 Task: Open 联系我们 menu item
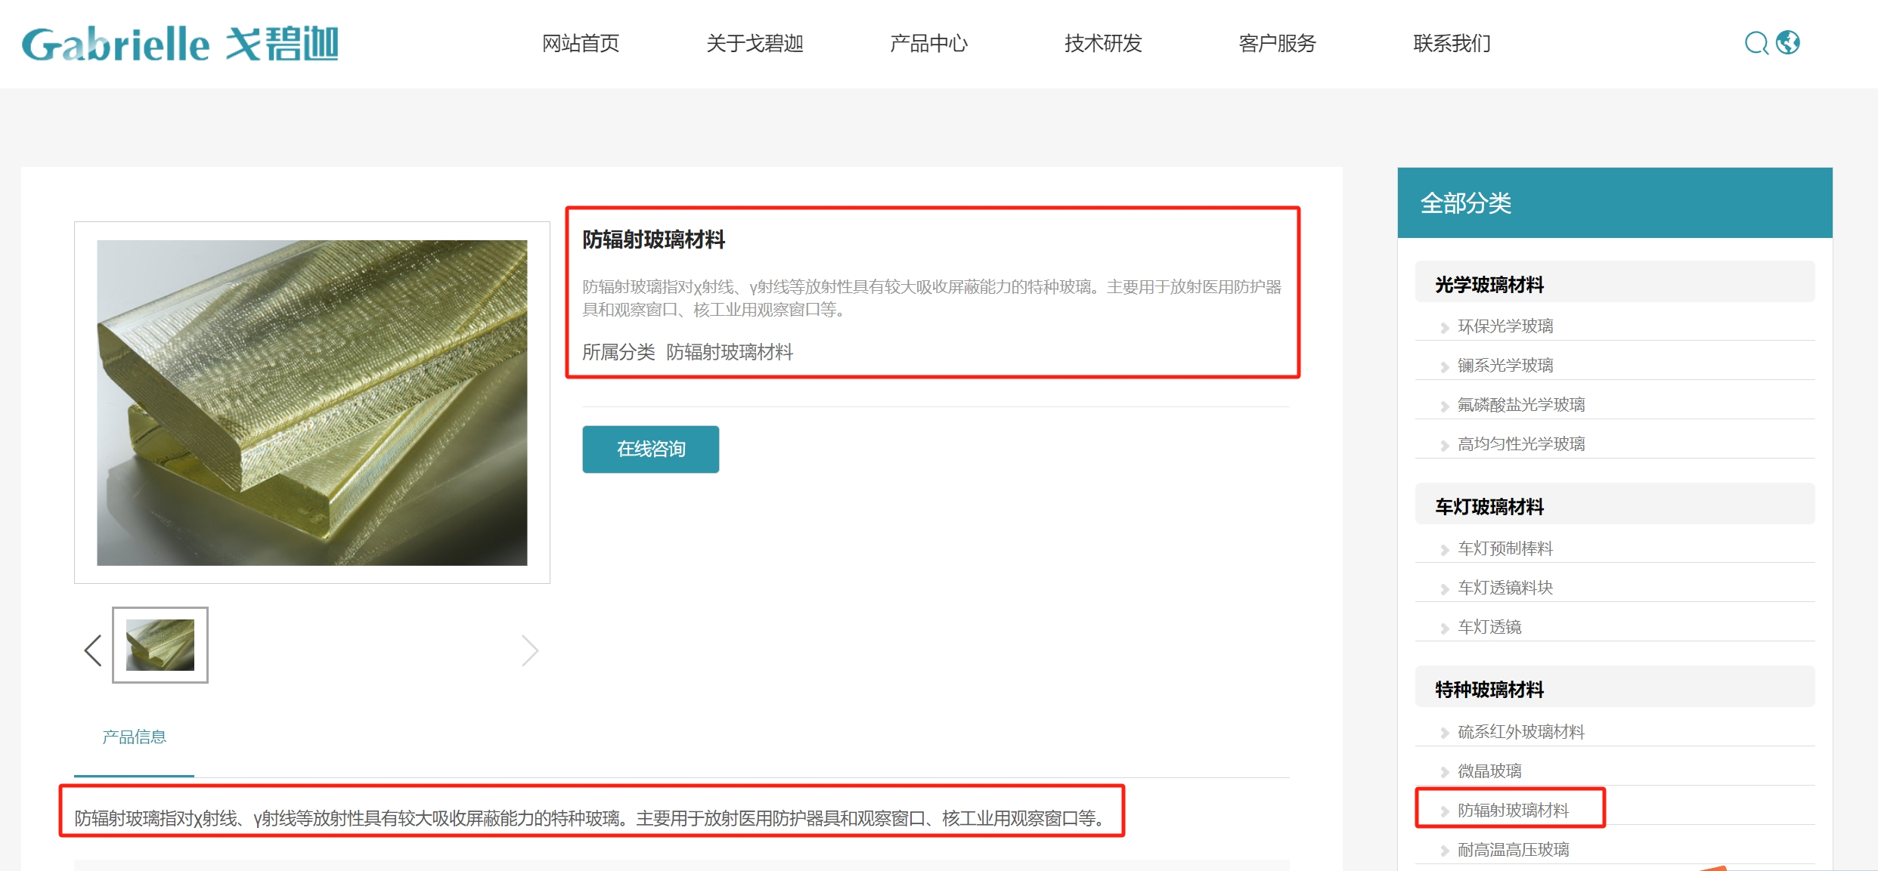coord(1452,43)
